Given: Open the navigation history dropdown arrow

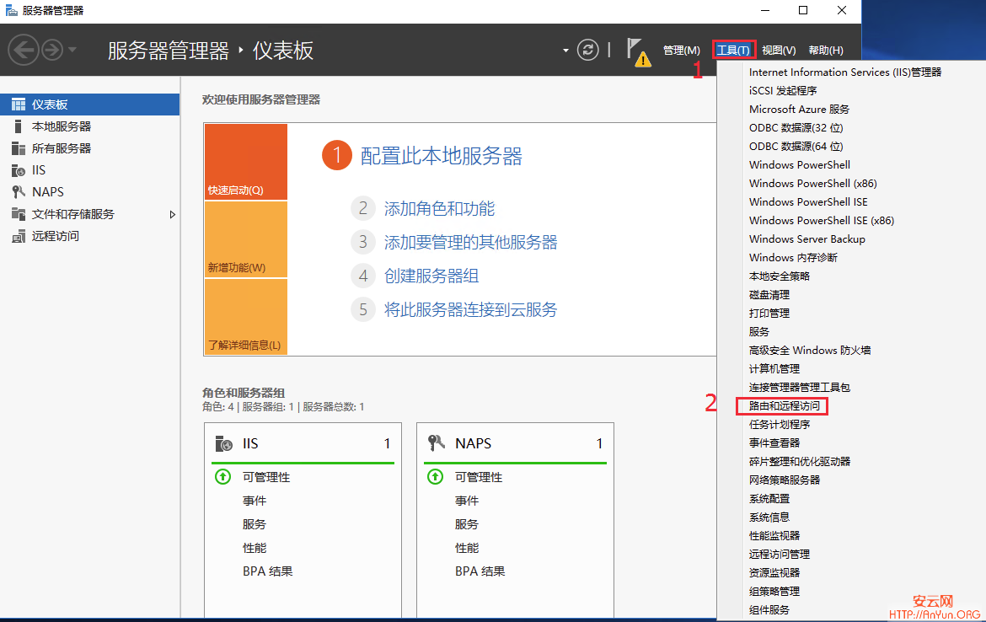Looking at the screenshot, I should tap(72, 51).
